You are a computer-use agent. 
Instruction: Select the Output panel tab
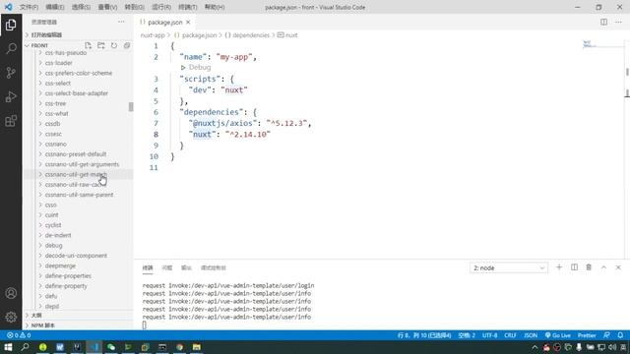pyautogui.click(x=186, y=267)
